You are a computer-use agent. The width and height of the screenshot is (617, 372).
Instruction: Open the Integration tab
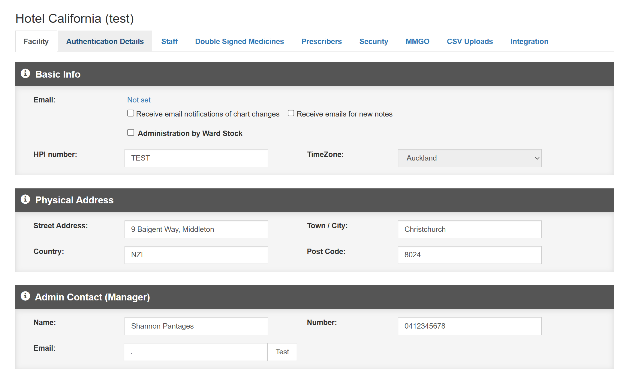pos(529,41)
